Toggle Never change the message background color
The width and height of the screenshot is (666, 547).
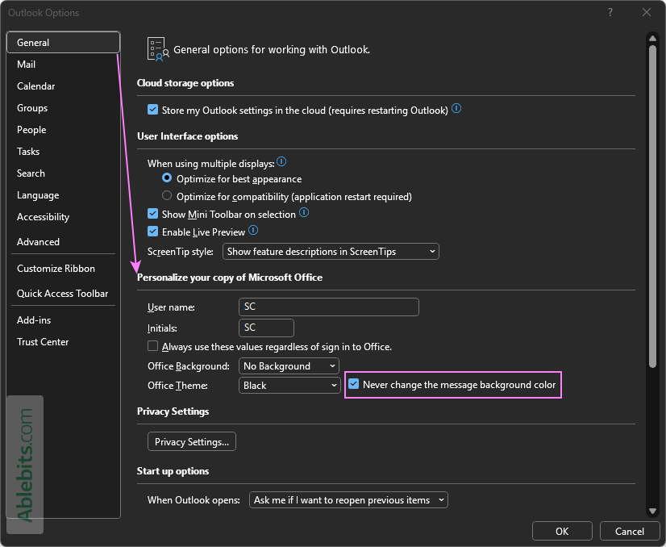click(x=353, y=384)
